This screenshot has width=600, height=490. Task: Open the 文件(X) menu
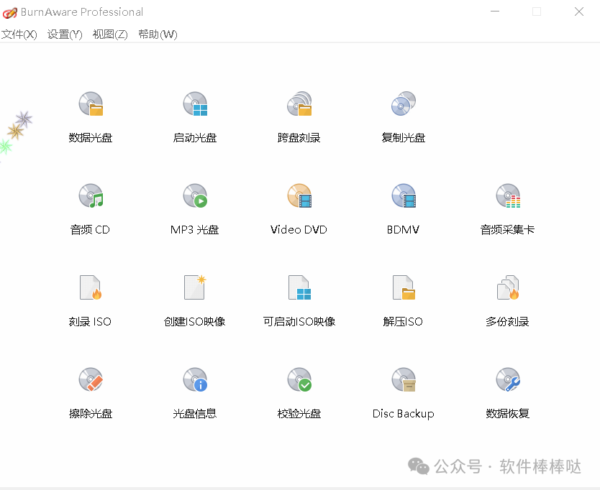coord(19,34)
